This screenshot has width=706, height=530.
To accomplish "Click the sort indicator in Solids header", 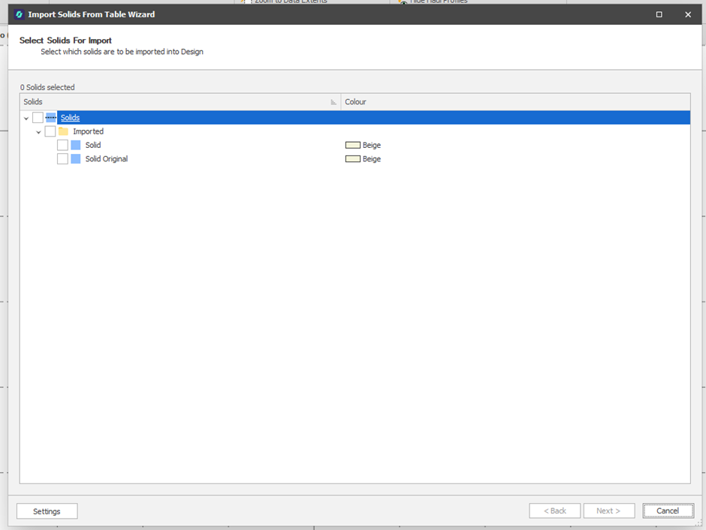I will (333, 102).
